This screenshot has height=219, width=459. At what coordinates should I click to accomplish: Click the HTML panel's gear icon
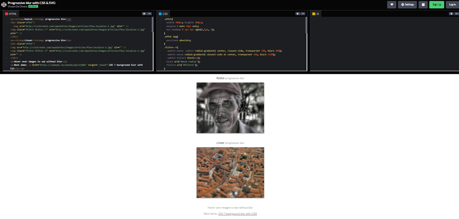(x=145, y=13)
